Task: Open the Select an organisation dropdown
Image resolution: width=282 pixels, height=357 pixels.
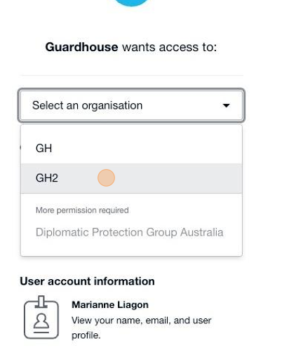Action: pos(131,105)
